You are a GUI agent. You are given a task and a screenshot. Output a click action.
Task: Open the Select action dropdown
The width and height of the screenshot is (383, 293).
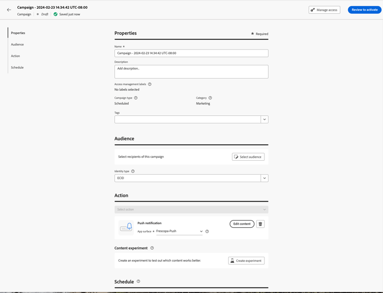coord(192,209)
